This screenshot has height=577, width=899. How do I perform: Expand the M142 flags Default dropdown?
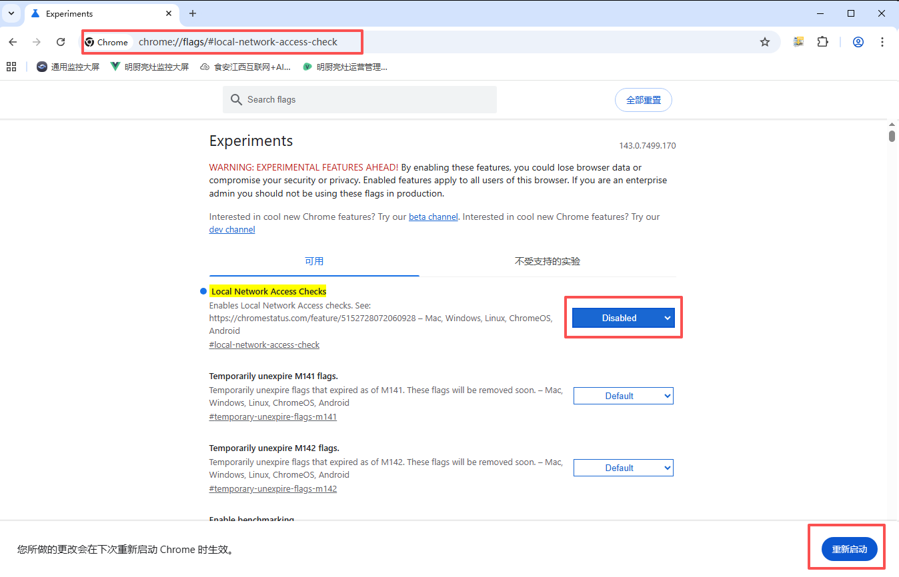(623, 468)
